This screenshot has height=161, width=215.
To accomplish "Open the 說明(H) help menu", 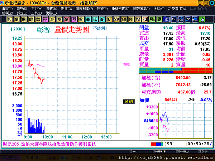I will [x=51, y=13].
